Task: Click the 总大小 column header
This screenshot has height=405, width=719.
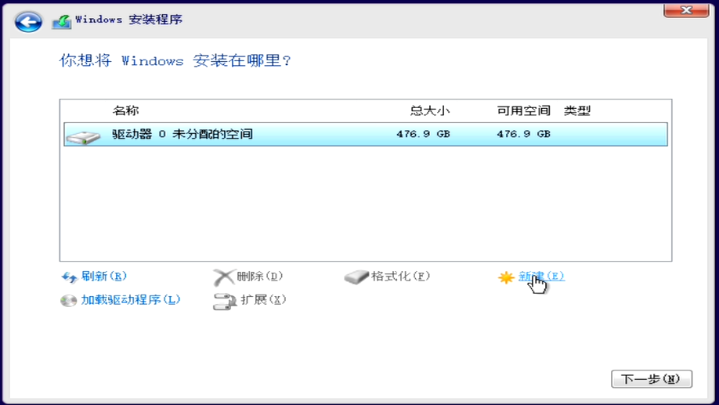Action: click(430, 110)
